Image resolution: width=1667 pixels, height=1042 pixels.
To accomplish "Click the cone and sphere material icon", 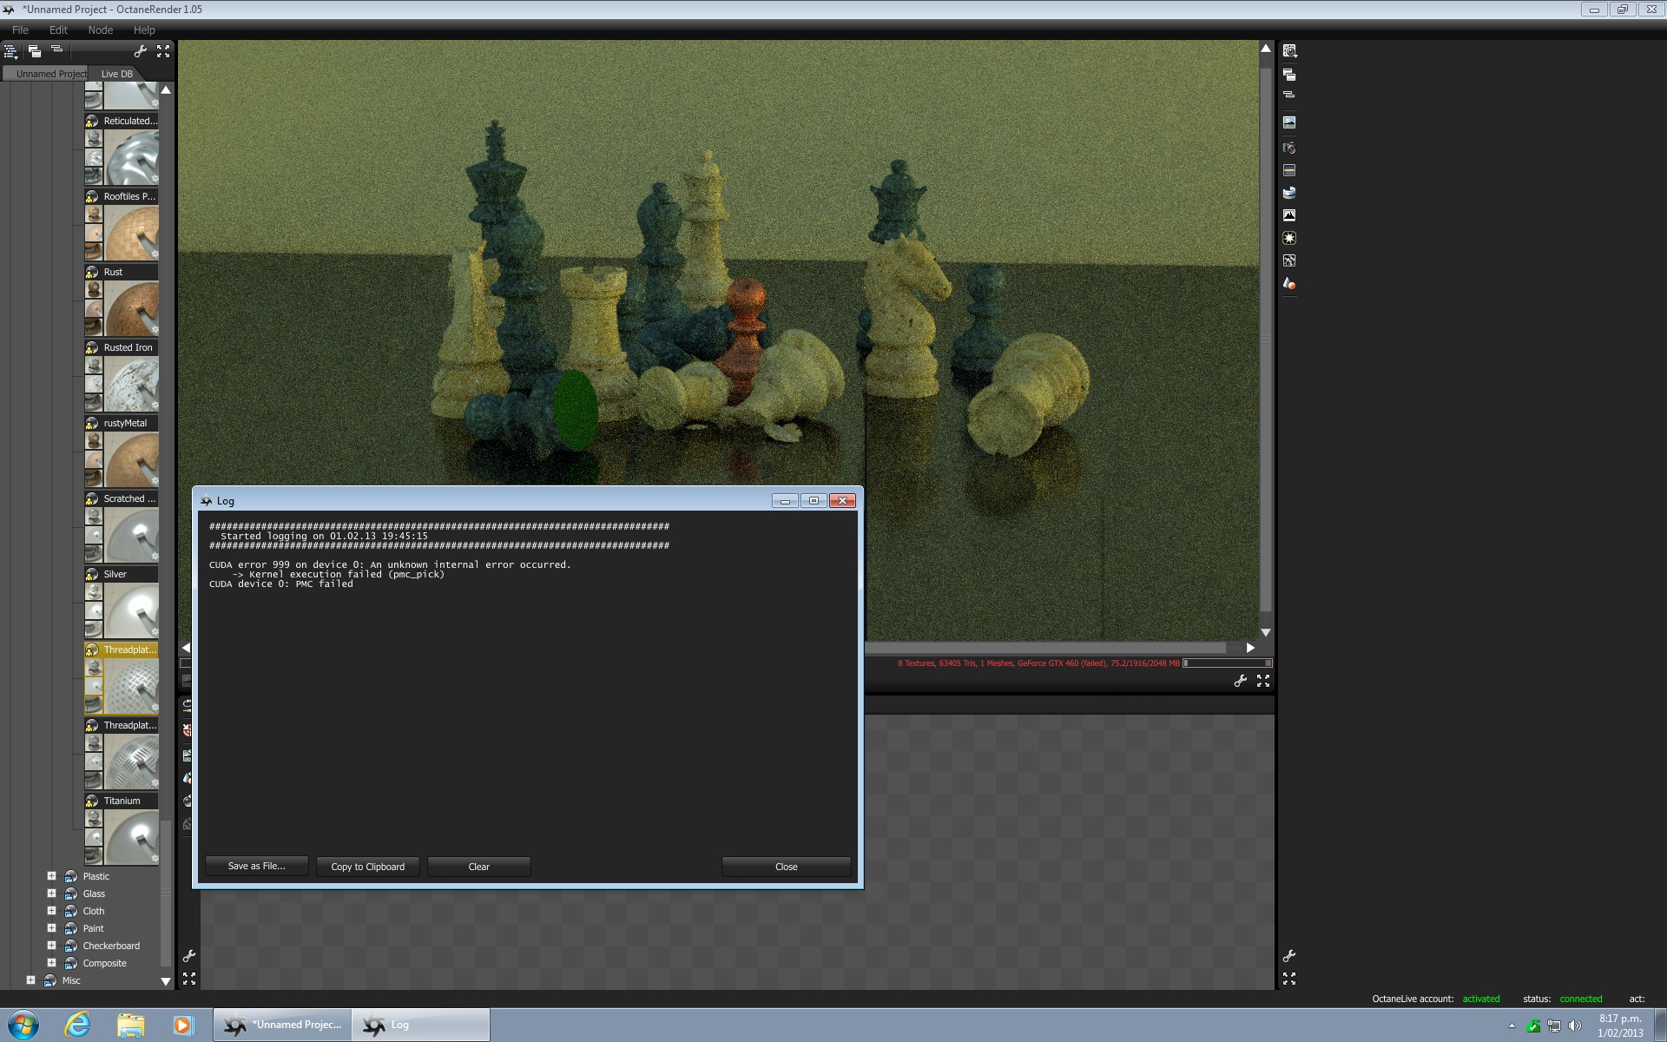I will tap(1289, 283).
